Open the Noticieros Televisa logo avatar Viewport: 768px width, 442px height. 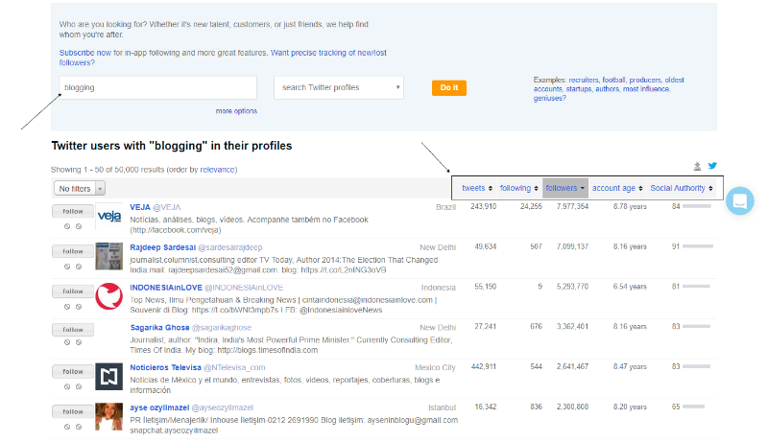(108, 376)
